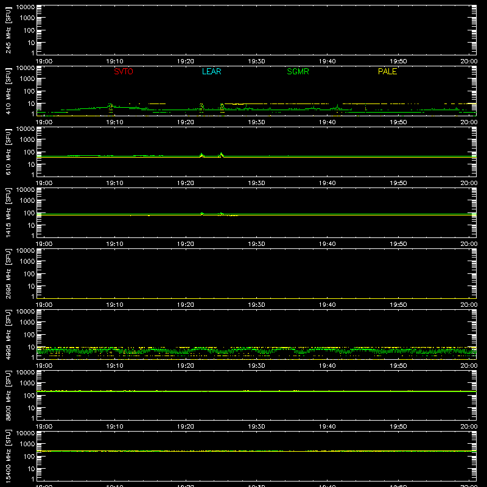Select the 610 MHz [SFU] axis title
The height and width of the screenshot is (487, 487).
click(x=8, y=152)
